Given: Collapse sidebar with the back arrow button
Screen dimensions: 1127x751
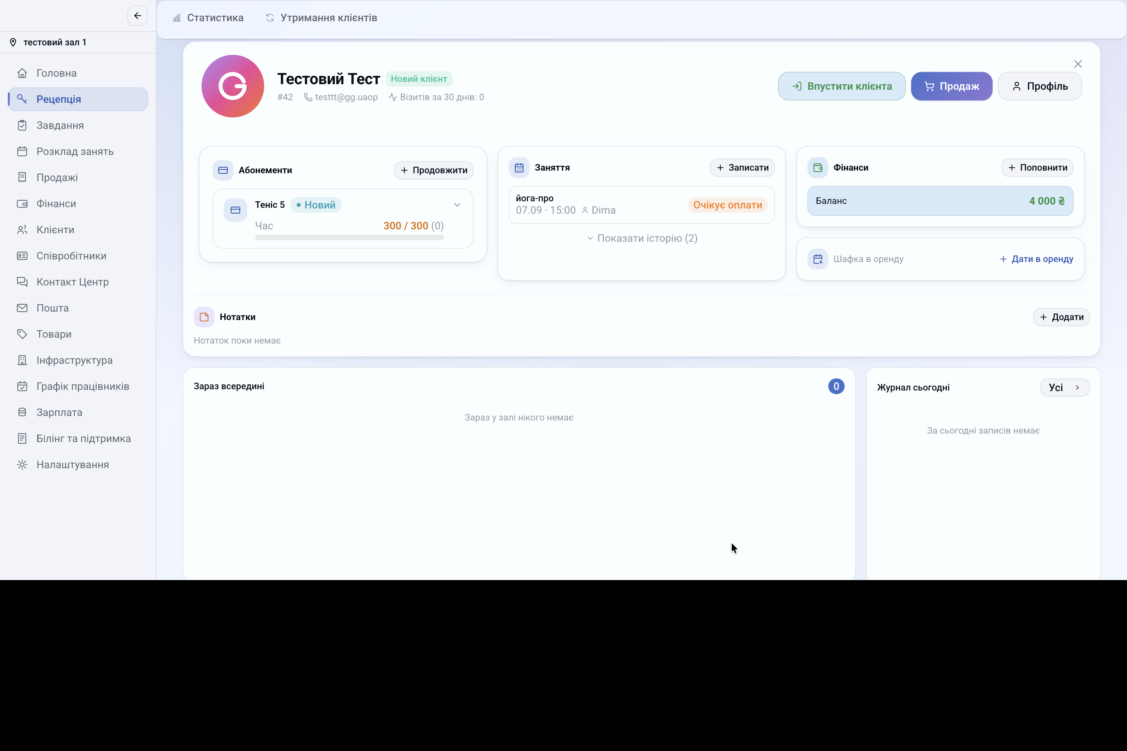Looking at the screenshot, I should 137,16.
